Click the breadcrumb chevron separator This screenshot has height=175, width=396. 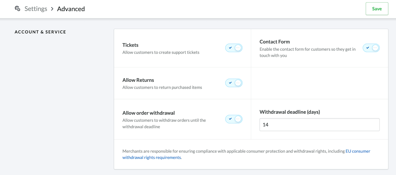tap(52, 9)
